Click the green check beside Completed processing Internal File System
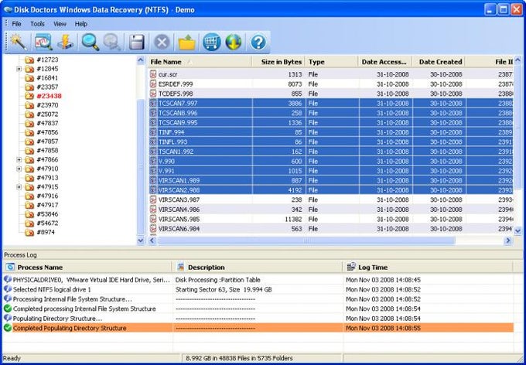 tap(8, 309)
